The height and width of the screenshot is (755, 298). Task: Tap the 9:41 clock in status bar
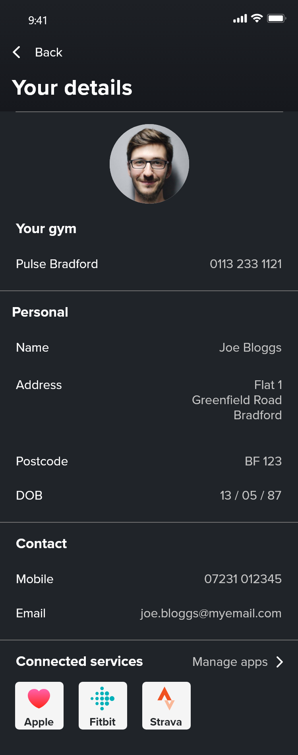(38, 20)
